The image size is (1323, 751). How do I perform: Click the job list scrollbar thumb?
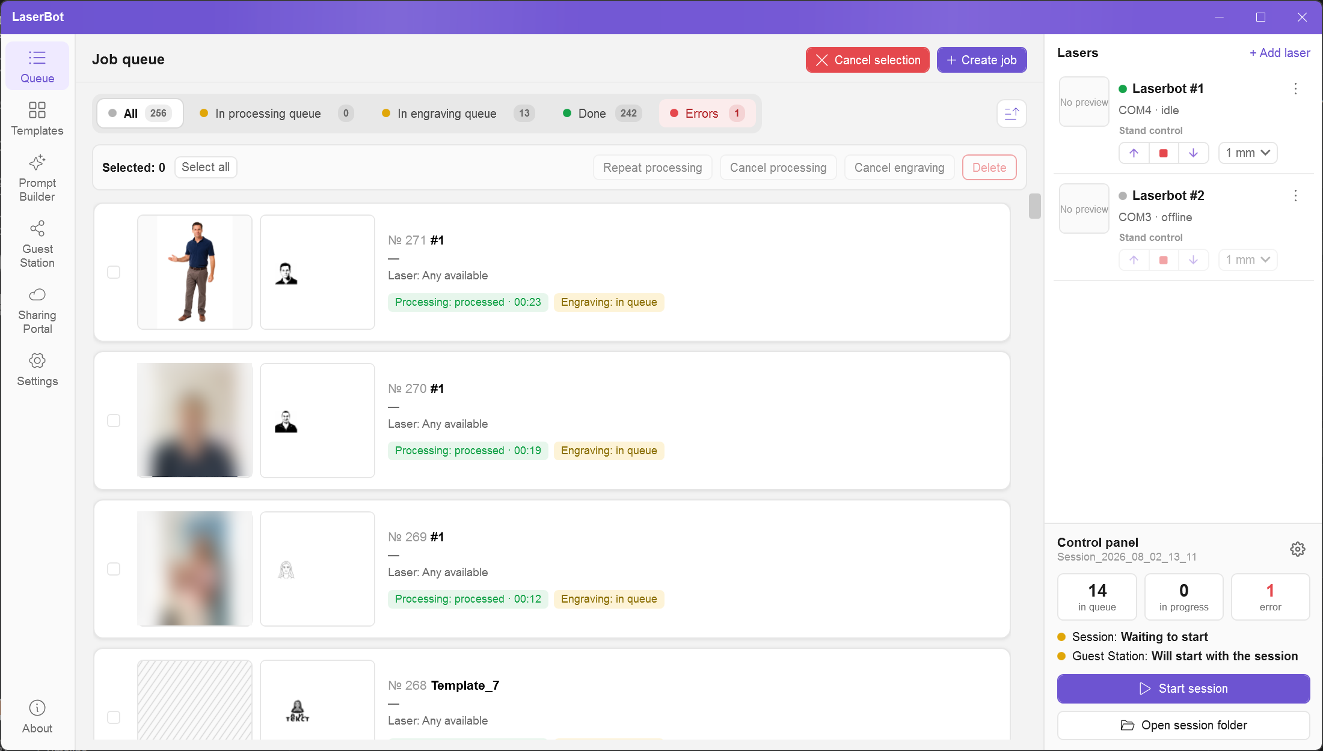tap(1035, 206)
